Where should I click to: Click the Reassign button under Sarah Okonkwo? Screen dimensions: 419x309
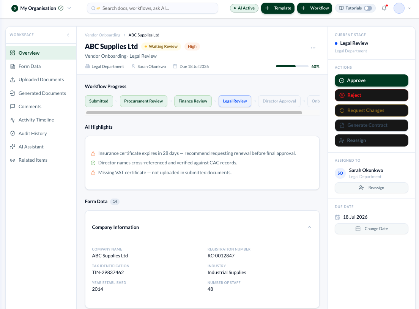pyautogui.click(x=372, y=188)
